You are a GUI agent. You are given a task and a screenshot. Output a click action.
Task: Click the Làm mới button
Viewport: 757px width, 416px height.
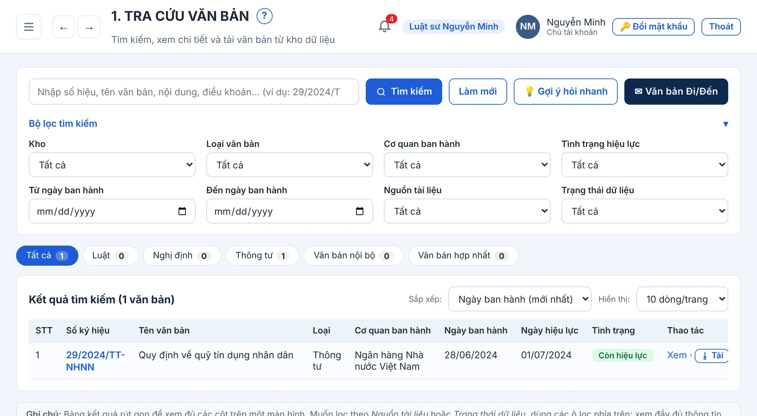[x=478, y=91]
